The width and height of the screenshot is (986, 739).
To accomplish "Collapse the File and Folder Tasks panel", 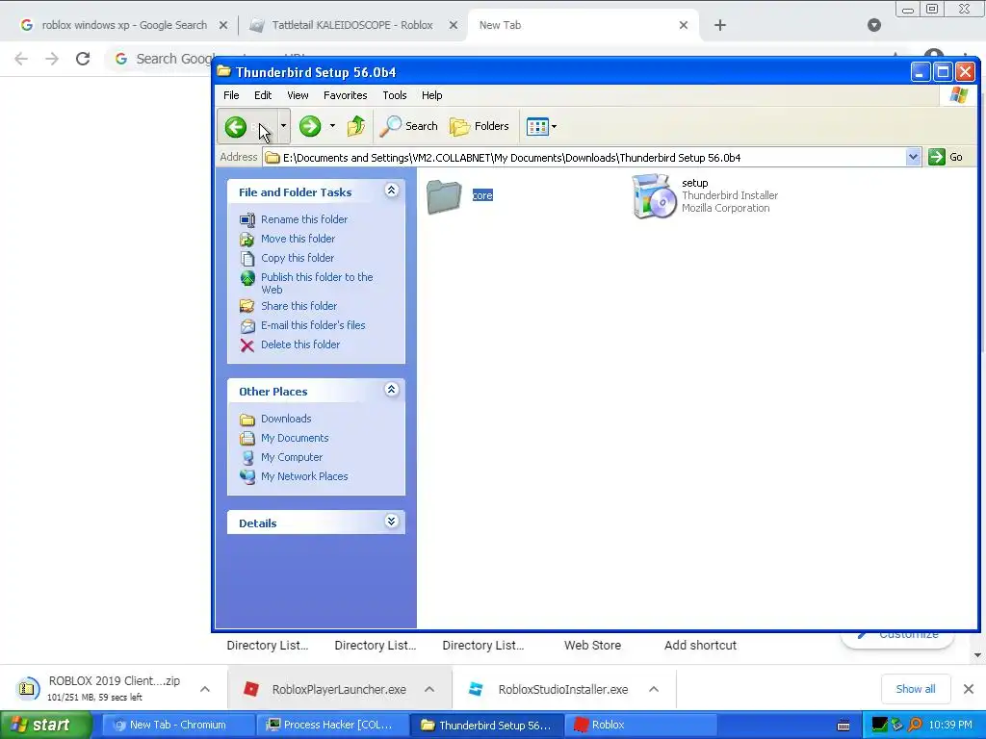I will (x=391, y=191).
